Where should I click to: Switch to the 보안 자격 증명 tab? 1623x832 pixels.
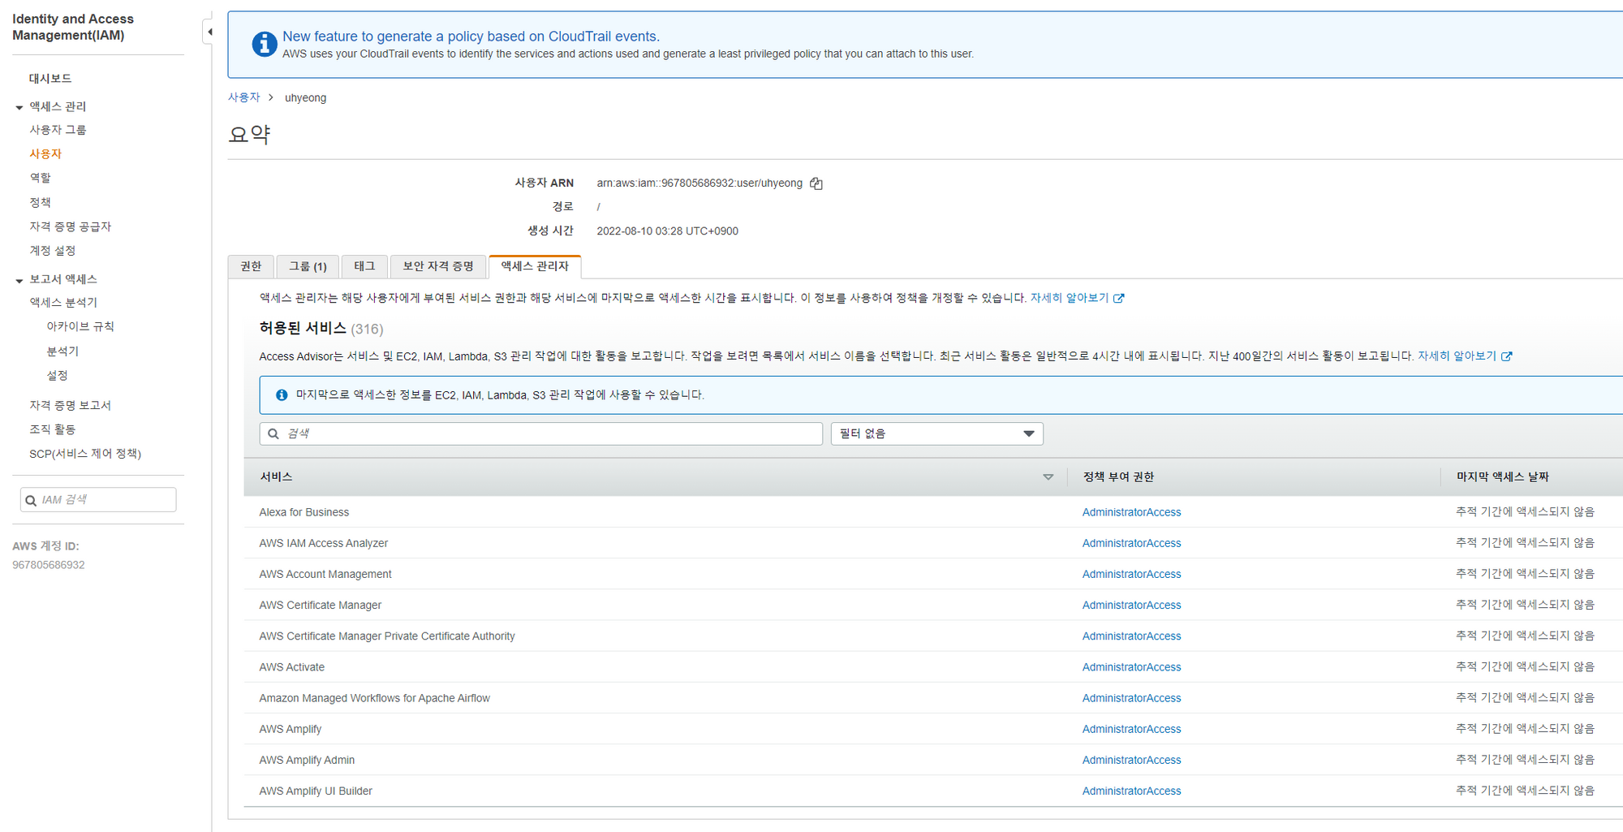click(438, 266)
